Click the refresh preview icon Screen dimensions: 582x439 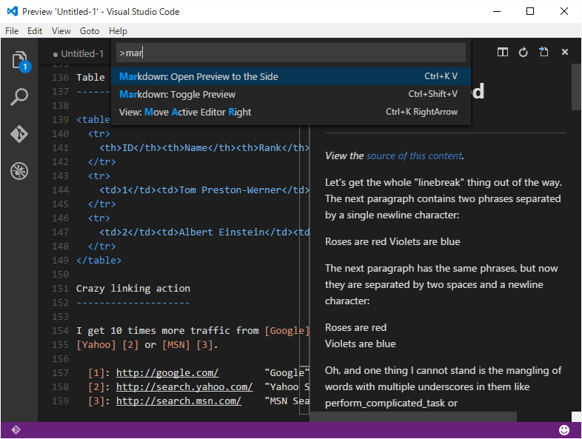(x=523, y=53)
